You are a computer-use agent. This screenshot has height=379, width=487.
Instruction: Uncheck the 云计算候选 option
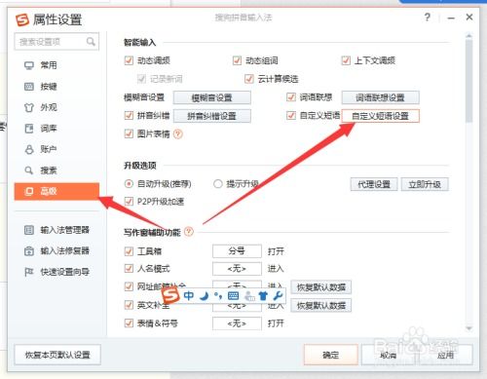tap(249, 79)
